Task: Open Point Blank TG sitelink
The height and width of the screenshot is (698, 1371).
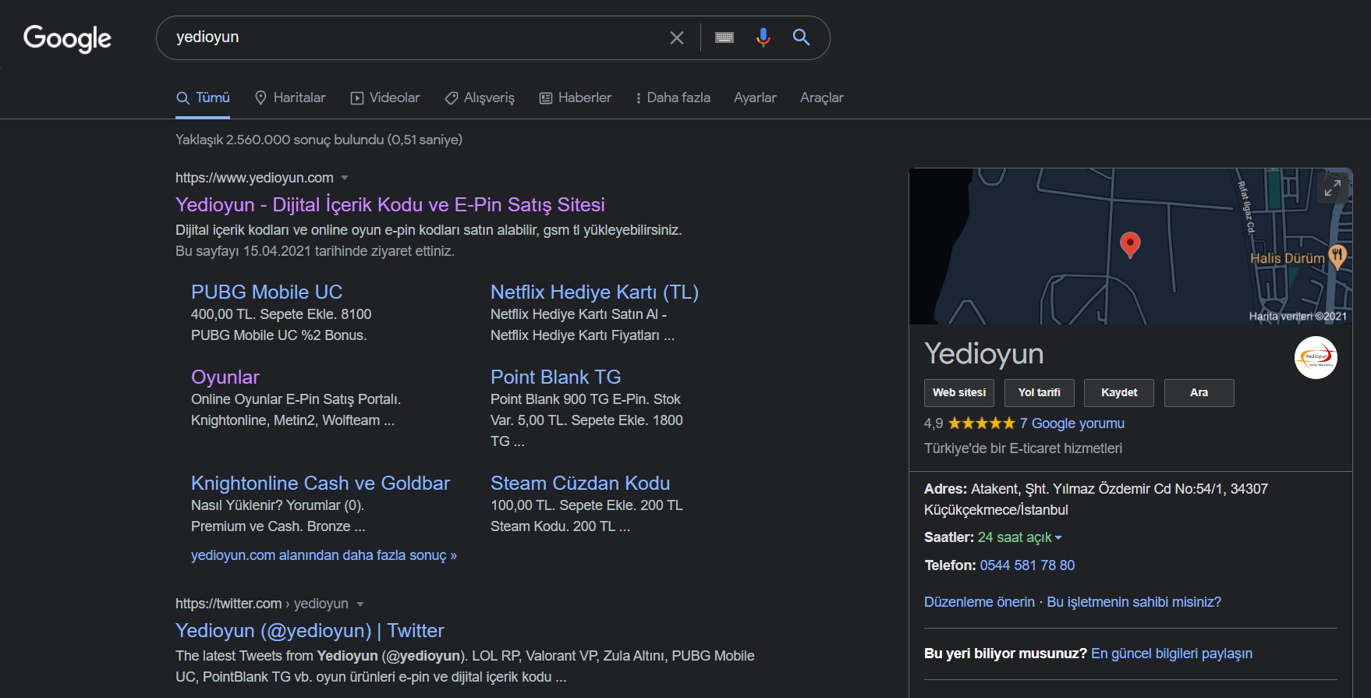Action: point(556,377)
